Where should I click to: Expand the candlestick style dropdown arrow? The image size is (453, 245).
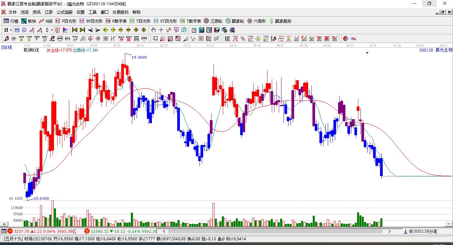tap(52, 30)
